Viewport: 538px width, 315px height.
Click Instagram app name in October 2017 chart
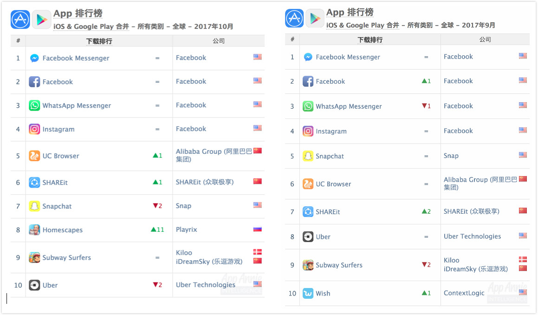point(58,130)
